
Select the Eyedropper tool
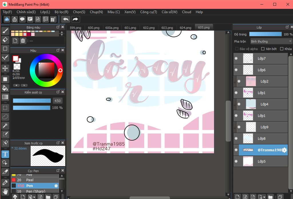[x=5, y=183]
